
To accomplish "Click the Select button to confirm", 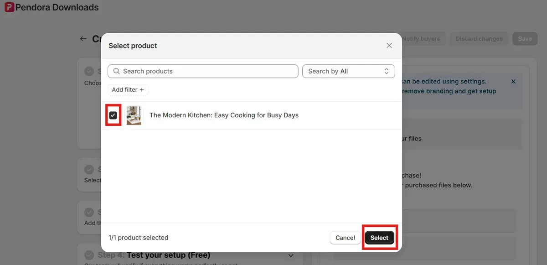I will [380, 238].
